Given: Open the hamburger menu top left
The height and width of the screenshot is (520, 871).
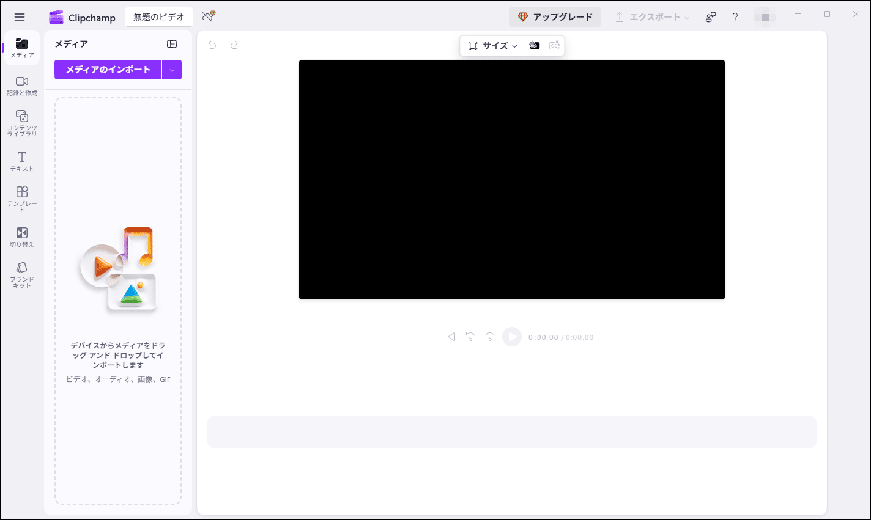Looking at the screenshot, I should (20, 16).
